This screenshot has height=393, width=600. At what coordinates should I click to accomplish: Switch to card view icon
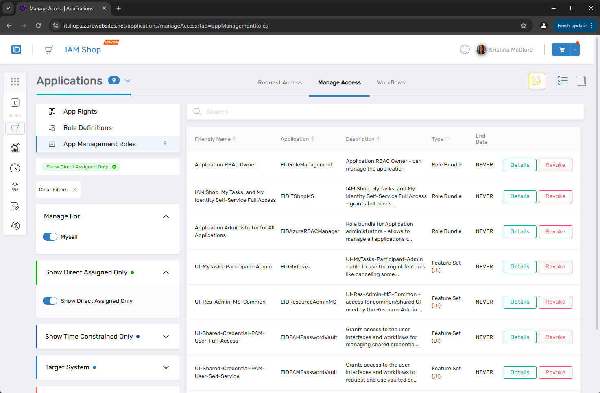click(581, 81)
